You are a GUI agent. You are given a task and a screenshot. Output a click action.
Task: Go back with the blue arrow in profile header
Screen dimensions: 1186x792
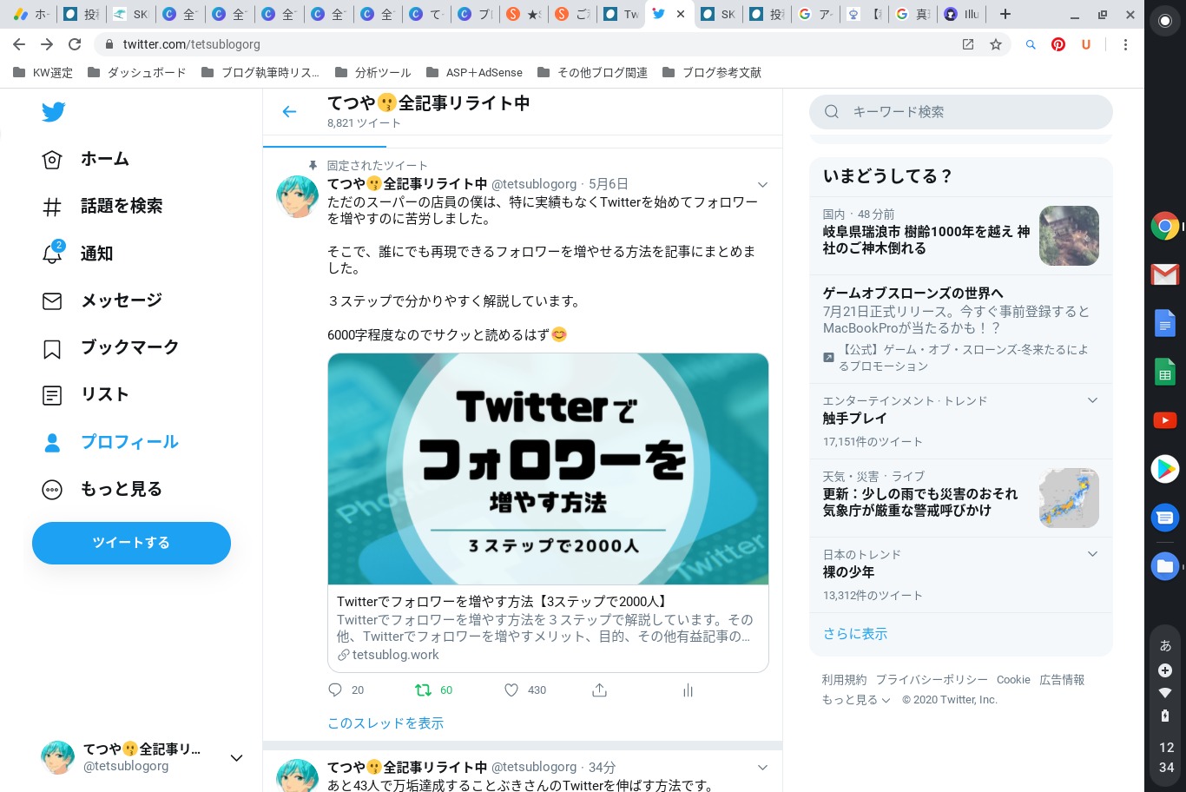pos(289,111)
